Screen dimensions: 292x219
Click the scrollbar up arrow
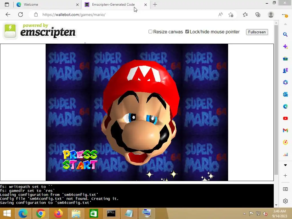[276, 23]
